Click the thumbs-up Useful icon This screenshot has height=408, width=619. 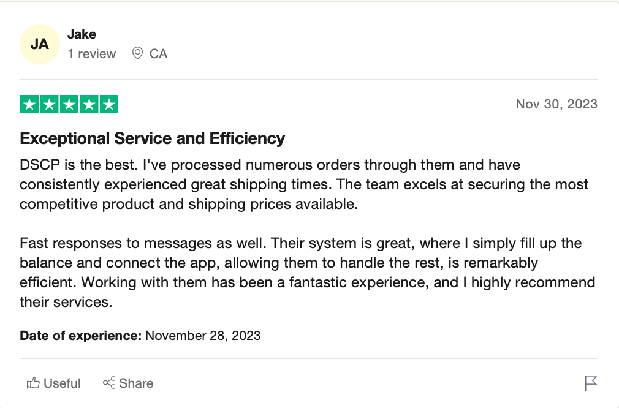(x=33, y=383)
